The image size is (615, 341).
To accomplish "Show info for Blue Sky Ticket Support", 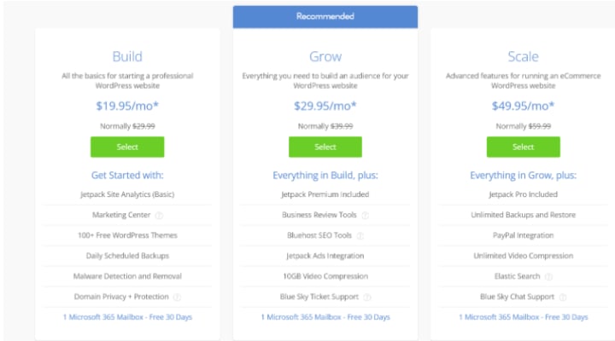I will pyautogui.click(x=367, y=298).
